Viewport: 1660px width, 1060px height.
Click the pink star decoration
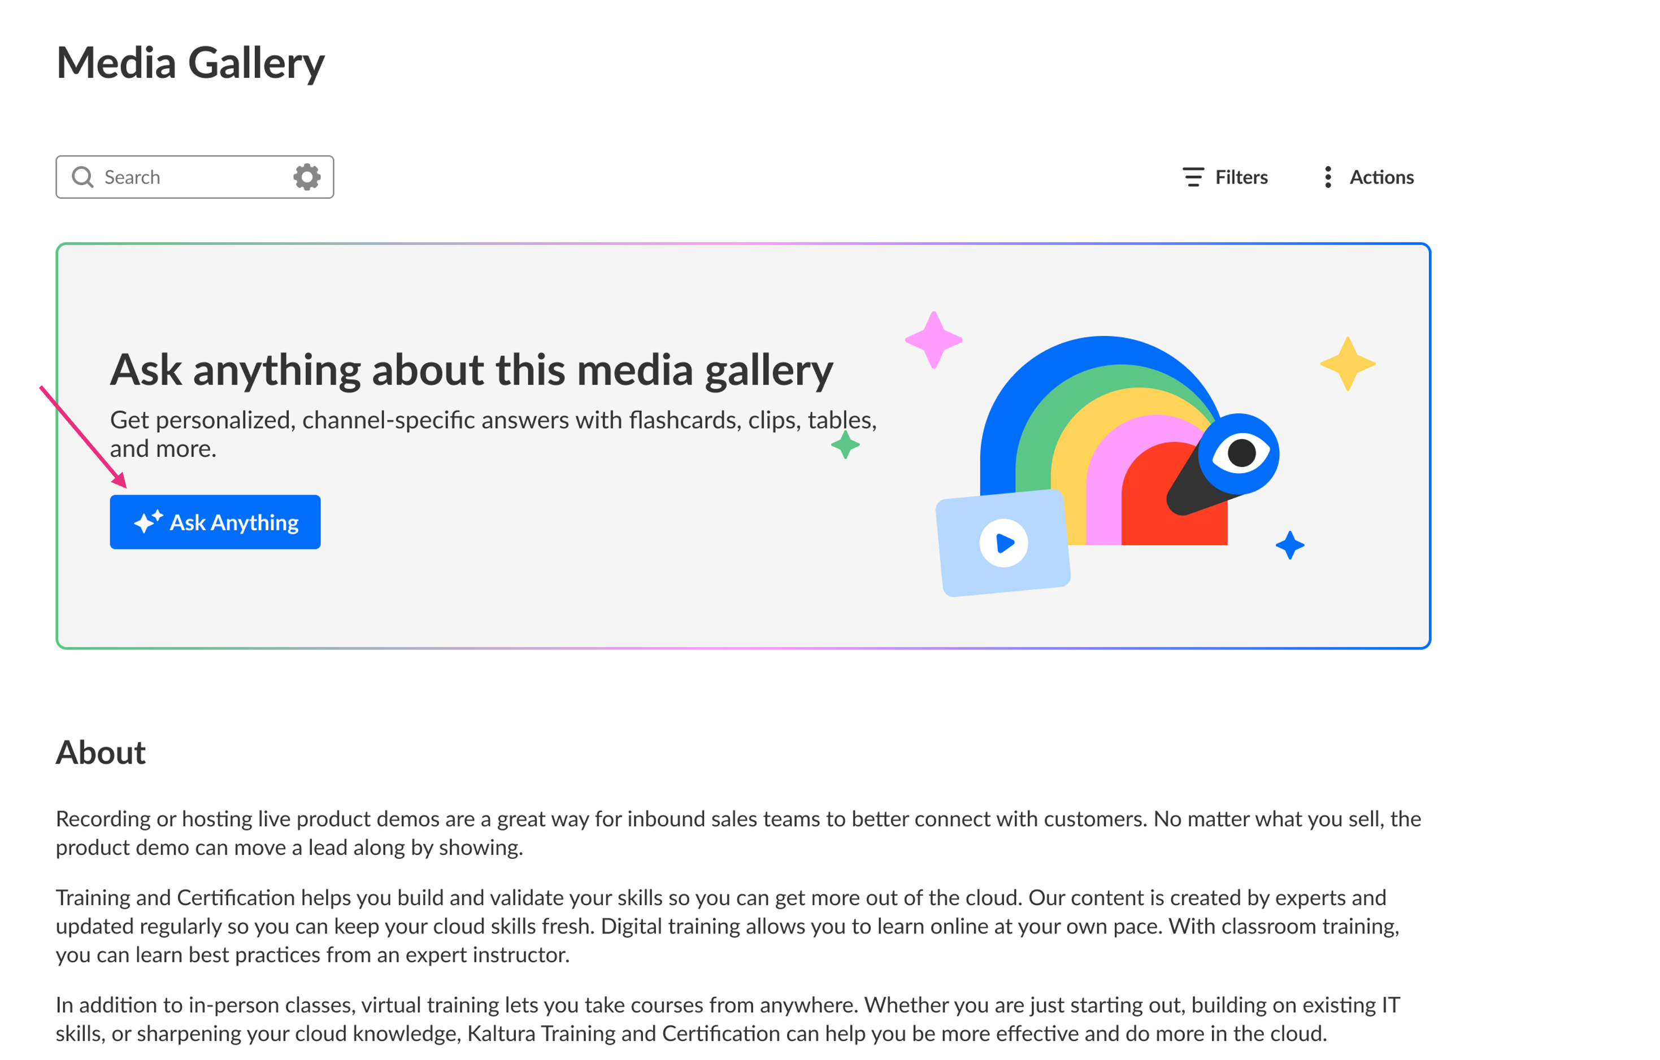[933, 340]
